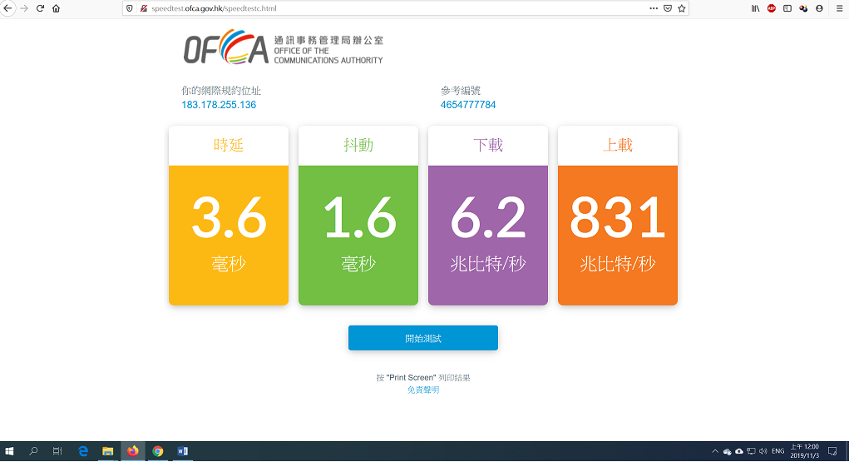Screen dimensions: 849x462
Task: Toggle the taskbar volume speaker icon
Action: click(763, 451)
